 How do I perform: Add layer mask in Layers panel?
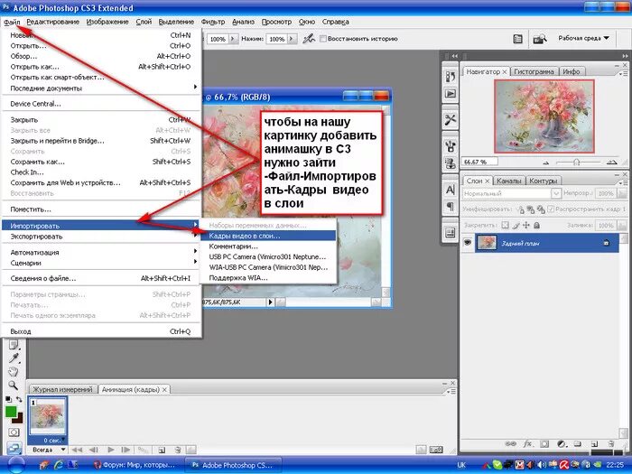click(544, 444)
